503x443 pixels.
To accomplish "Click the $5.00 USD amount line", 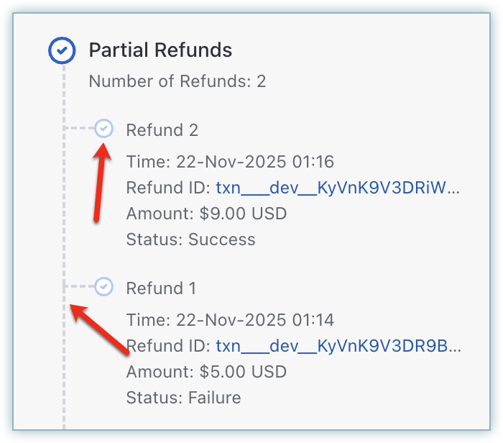I will pos(206,372).
